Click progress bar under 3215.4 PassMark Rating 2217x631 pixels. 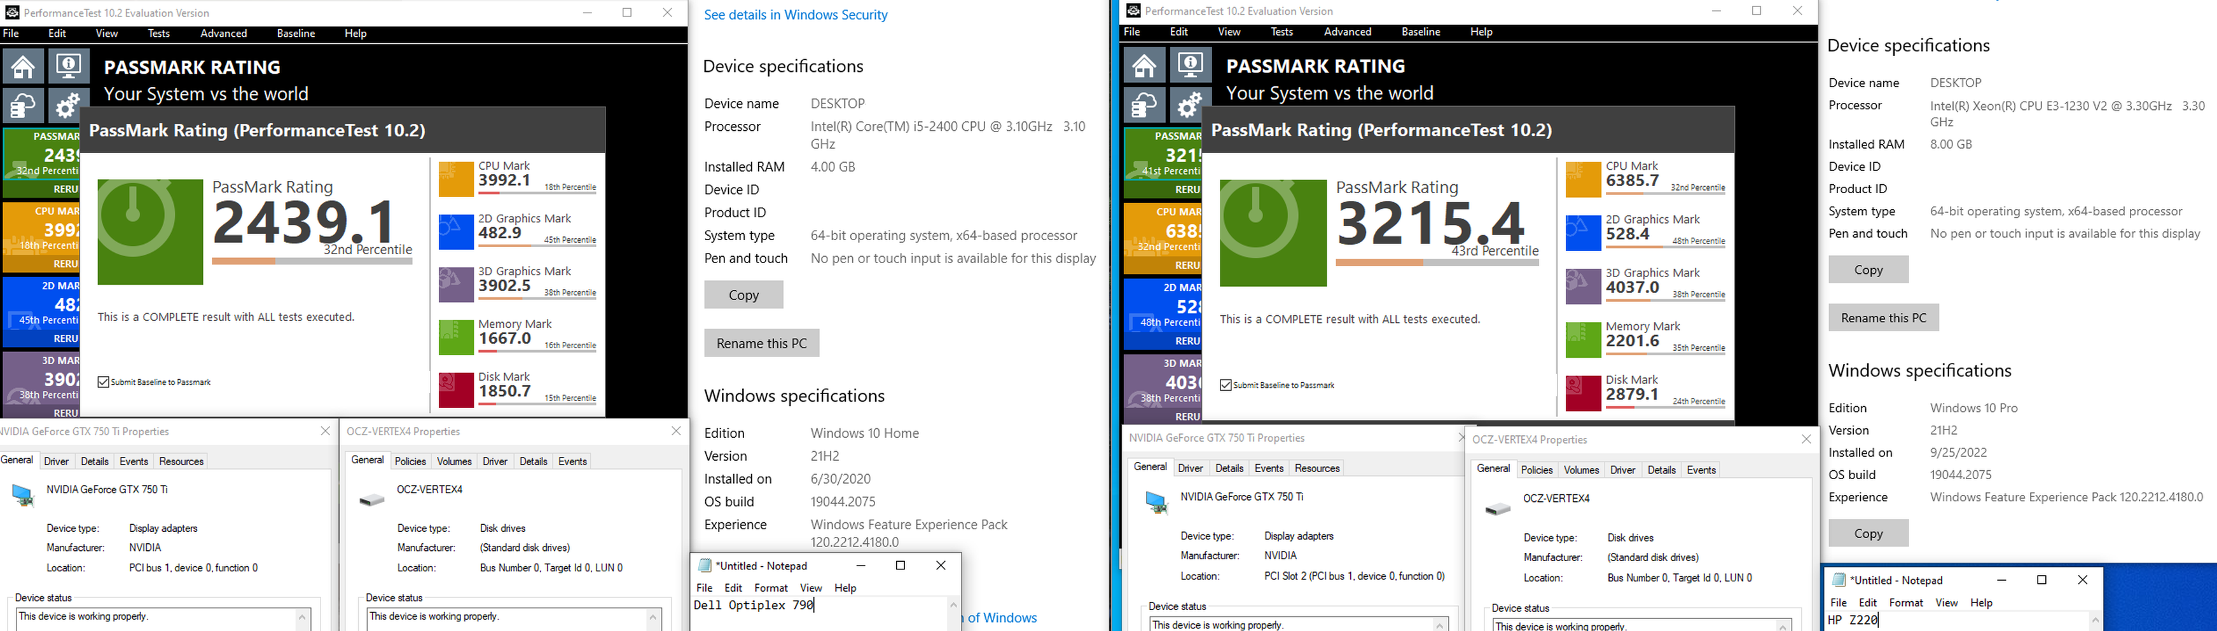coord(1437,263)
